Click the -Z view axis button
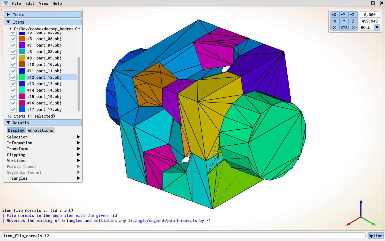Viewport: 385px width, 241px height. pos(353,21)
